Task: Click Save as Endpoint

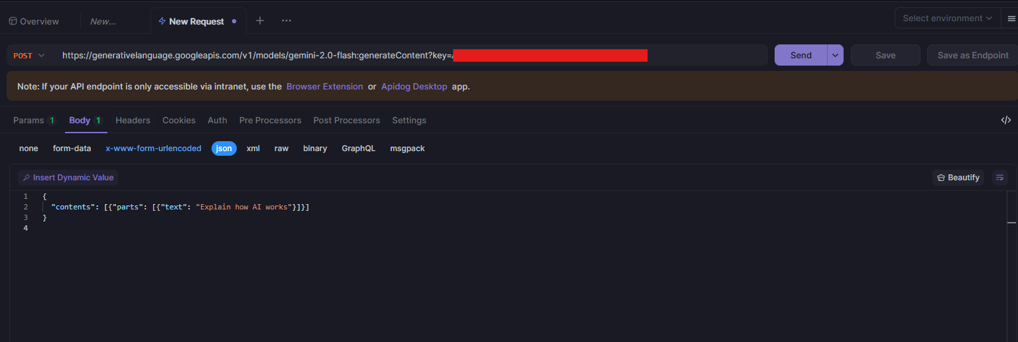Action: pos(973,56)
